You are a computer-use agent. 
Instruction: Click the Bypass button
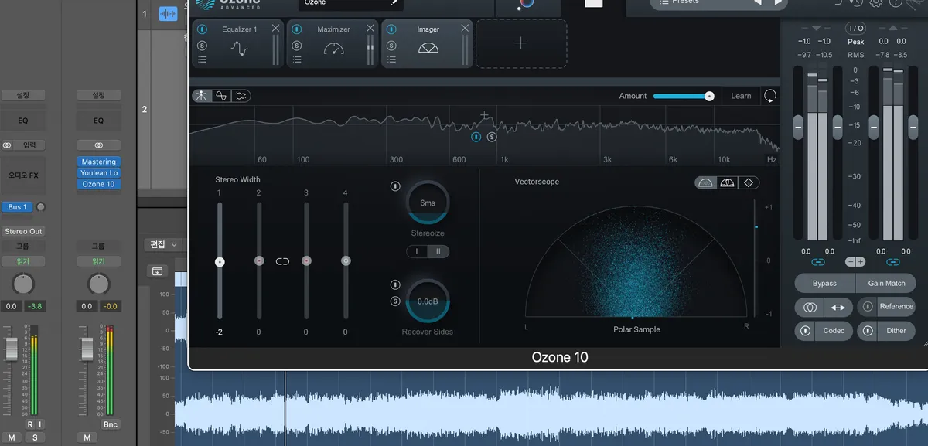coord(824,283)
